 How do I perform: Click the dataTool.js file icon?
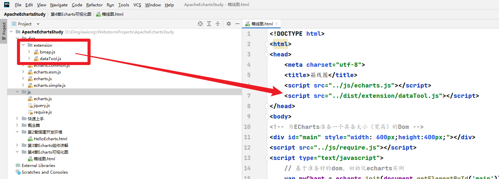[36, 59]
